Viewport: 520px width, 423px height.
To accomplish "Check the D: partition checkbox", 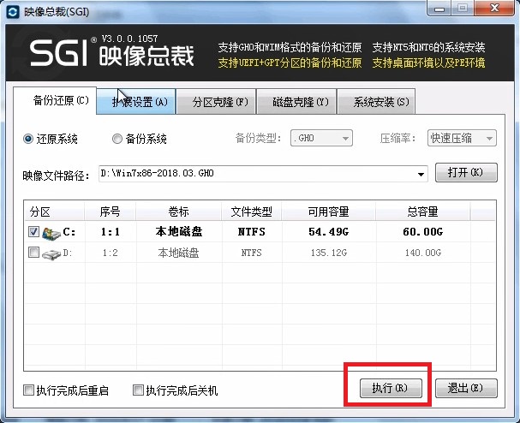I will [33, 253].
